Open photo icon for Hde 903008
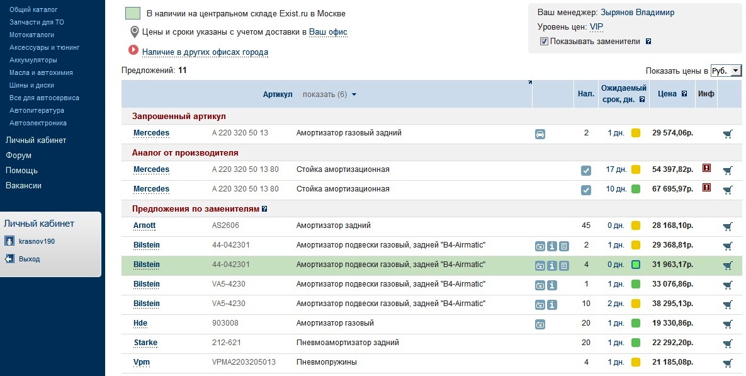 tap(540, 324)
